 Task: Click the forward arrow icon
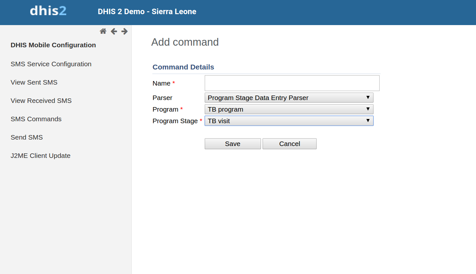(124, 31)
